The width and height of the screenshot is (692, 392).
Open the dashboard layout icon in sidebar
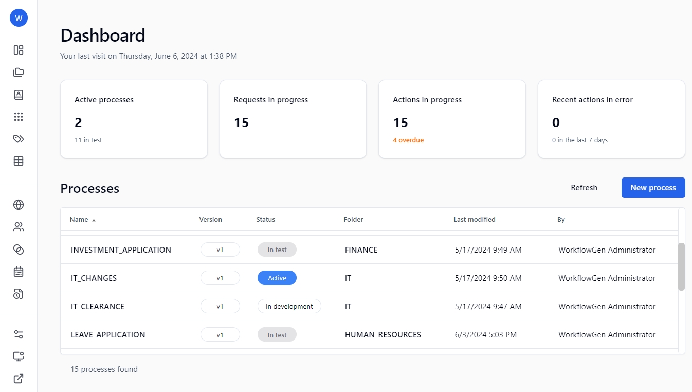click(x=19, y=50)
